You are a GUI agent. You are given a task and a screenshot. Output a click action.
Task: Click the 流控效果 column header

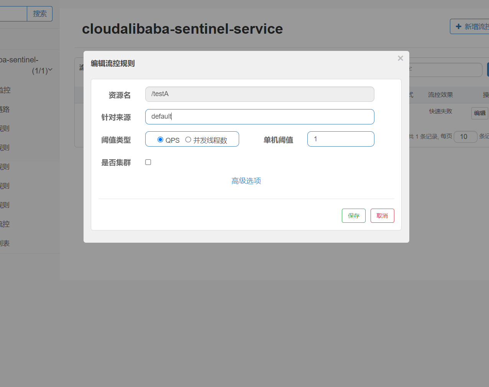tap(440, 95)
